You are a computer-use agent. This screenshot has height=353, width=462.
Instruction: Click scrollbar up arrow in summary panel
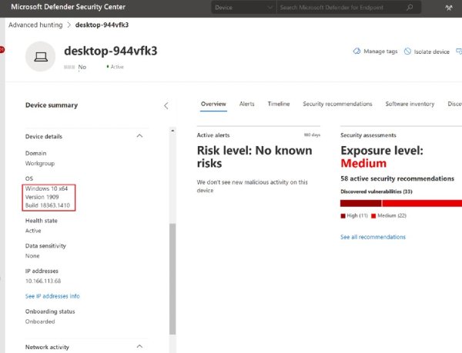172,130
